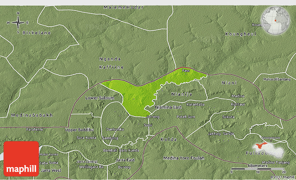Click the Nianija district label
The height and width of the screenshot is (180, 296).
[181, 94]
